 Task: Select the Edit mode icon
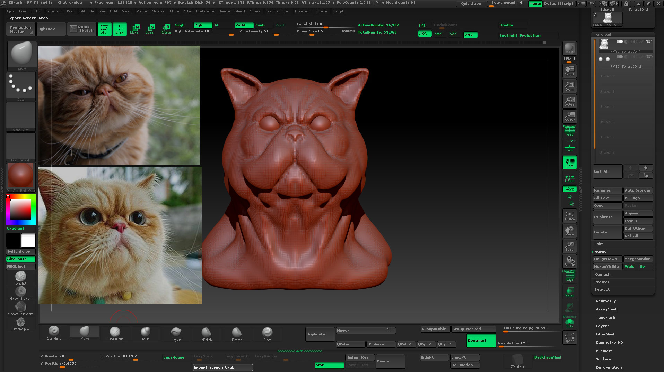pos(104,29)
